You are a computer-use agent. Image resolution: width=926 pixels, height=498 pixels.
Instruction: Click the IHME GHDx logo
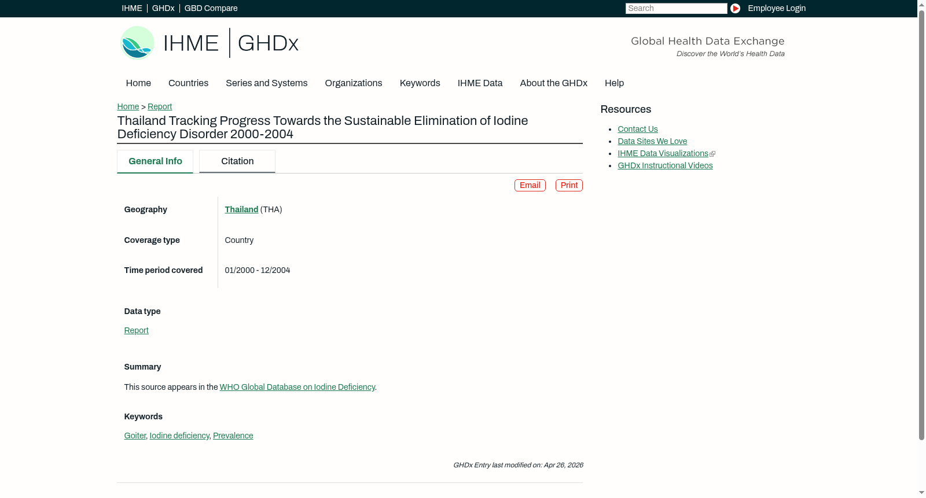pyautogui.click(x=210, y=43)
